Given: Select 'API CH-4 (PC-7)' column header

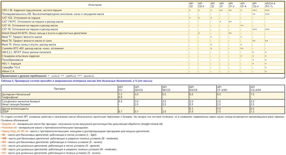Looking at the screenshot, I should [270, 5].
